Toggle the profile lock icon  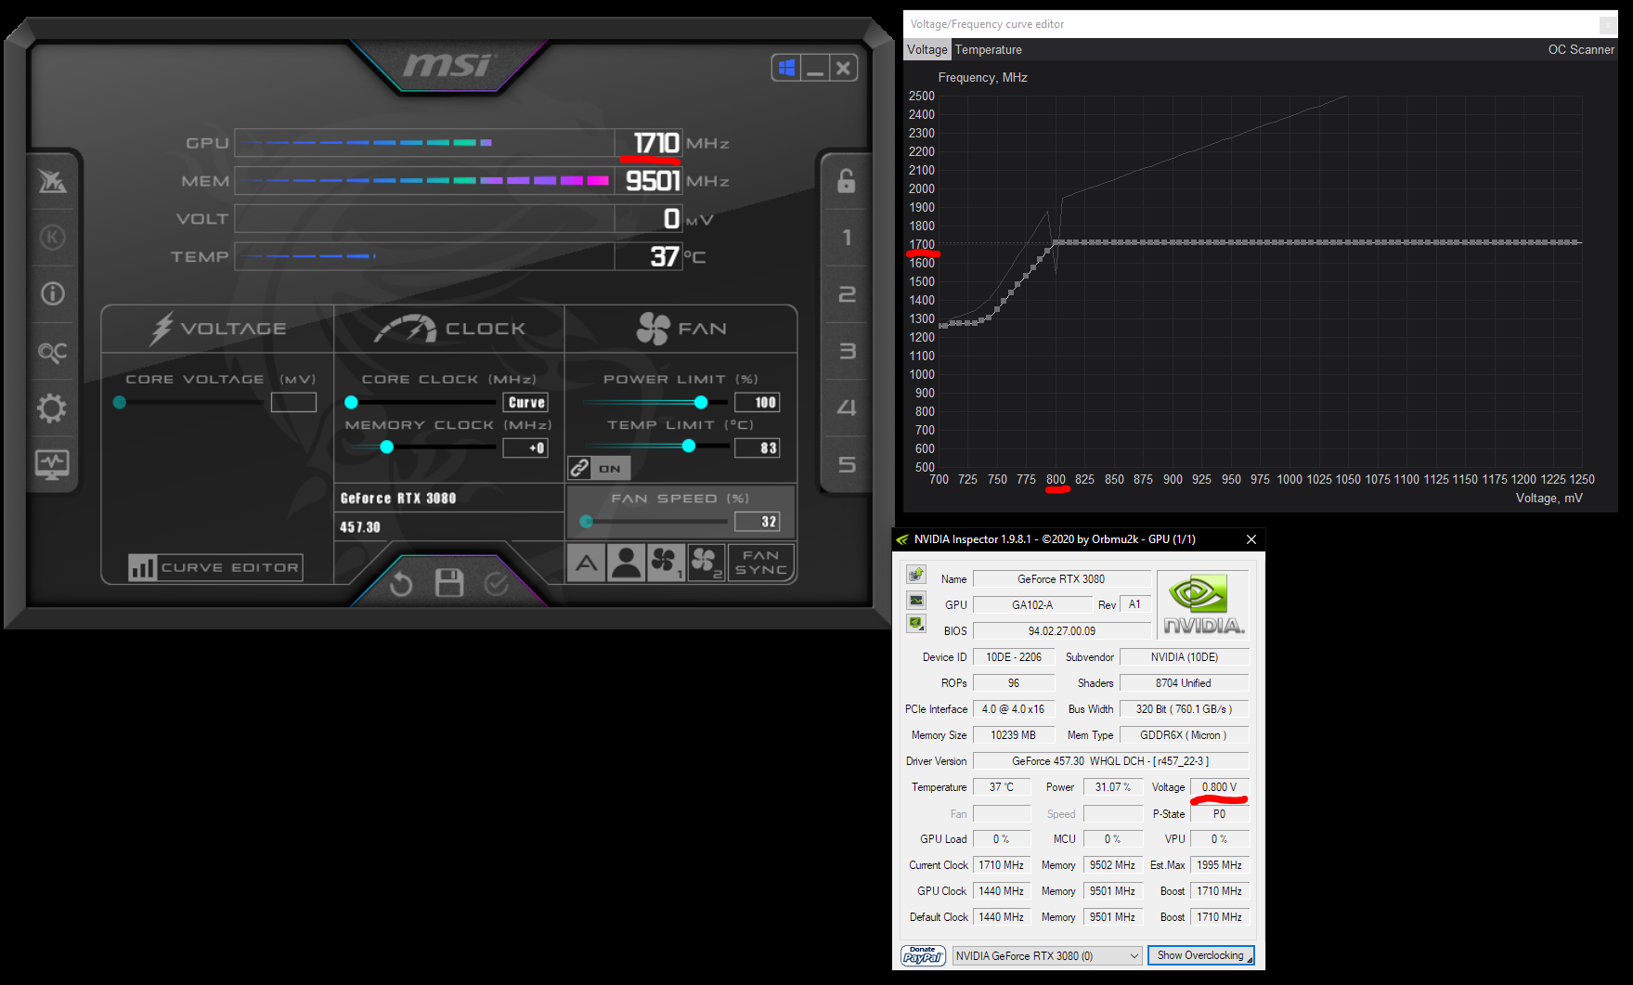click(x=846, y=181)
